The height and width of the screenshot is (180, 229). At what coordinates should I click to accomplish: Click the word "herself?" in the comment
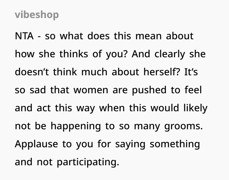pos(159,72)
